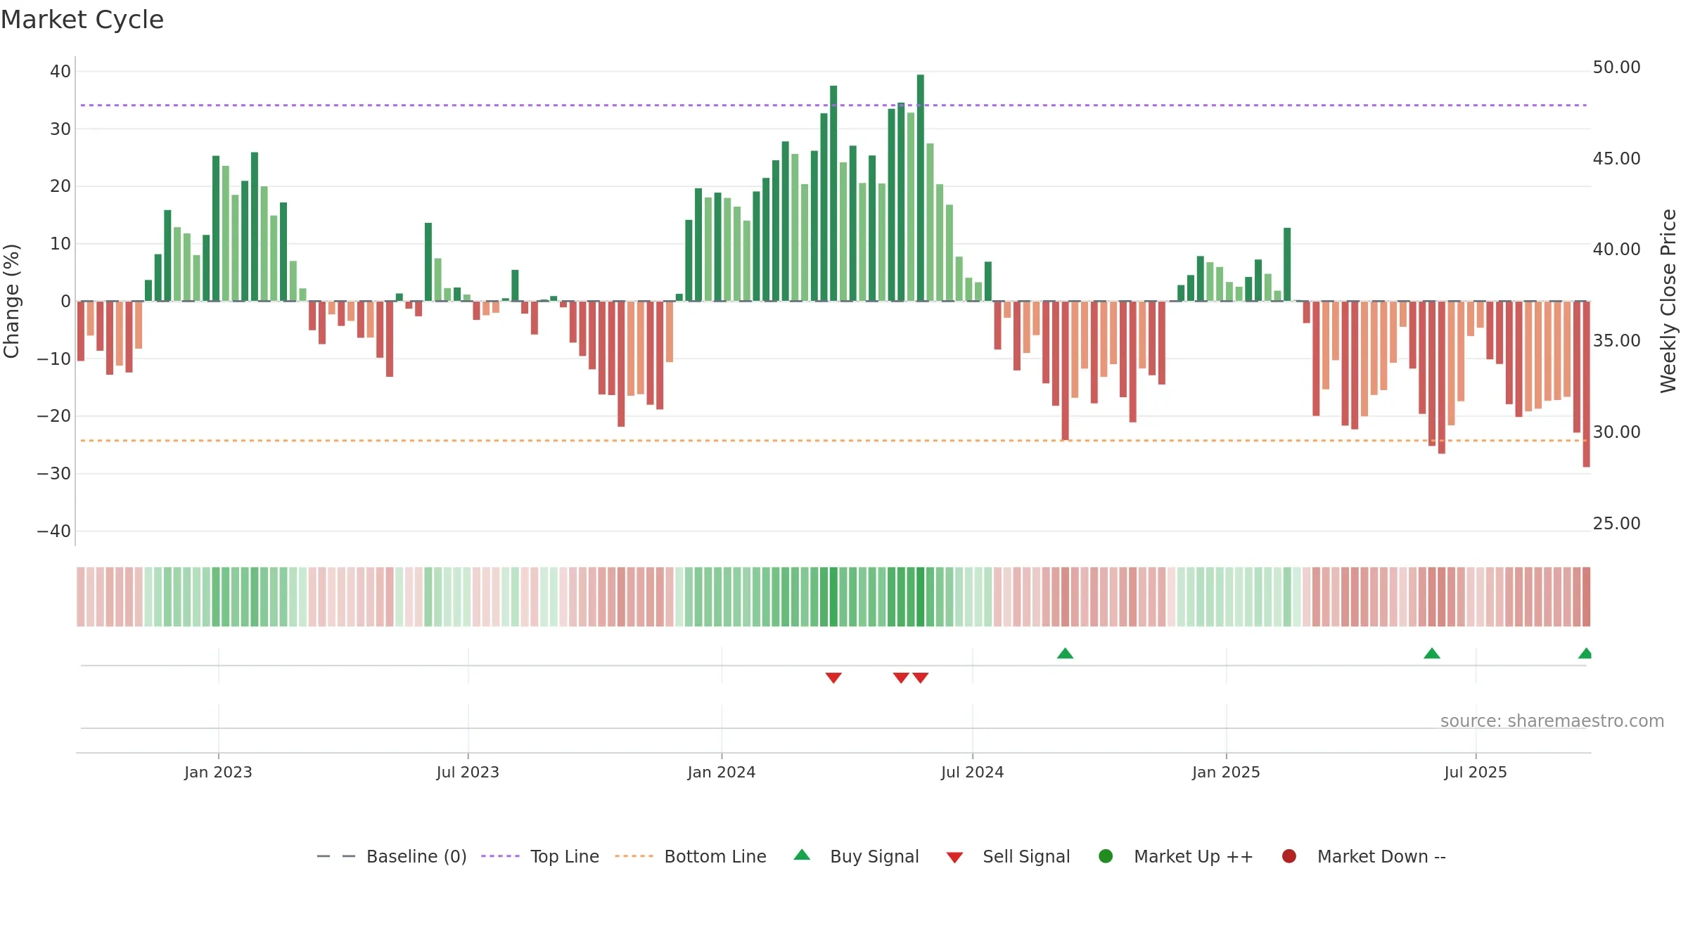Screen dimensions: 1688x949
Task: Click the source: sharemaestro.com text
Action: [1552, 721]
